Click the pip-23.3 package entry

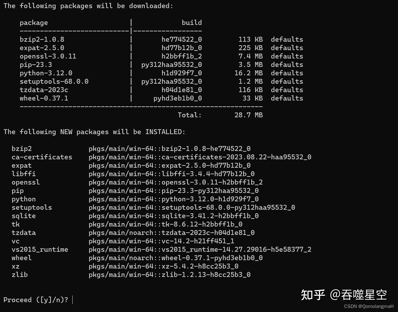pyautogui.click(x=36, y=65)
